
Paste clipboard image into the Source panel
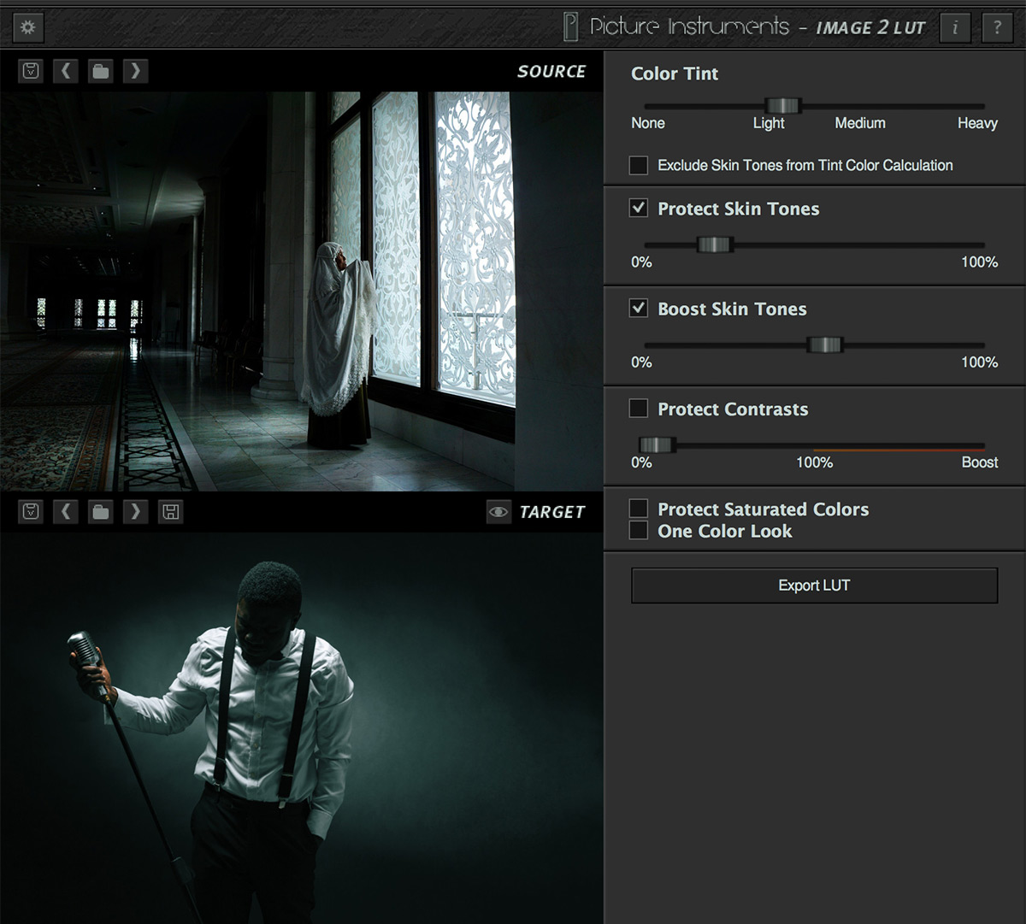coord(30,71)
